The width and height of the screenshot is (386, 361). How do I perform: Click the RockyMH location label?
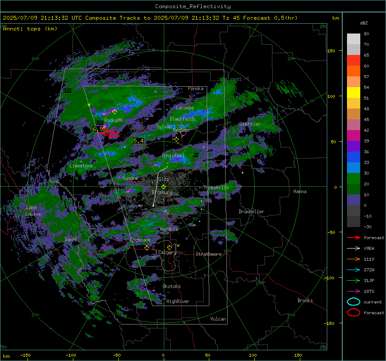point(113,120)
